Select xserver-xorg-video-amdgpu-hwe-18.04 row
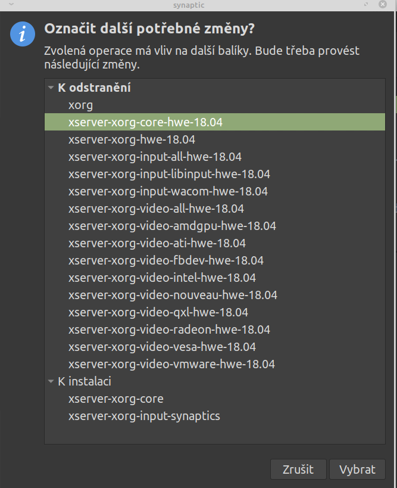This screenshot has width=397, height=488. tap(172, 226)
